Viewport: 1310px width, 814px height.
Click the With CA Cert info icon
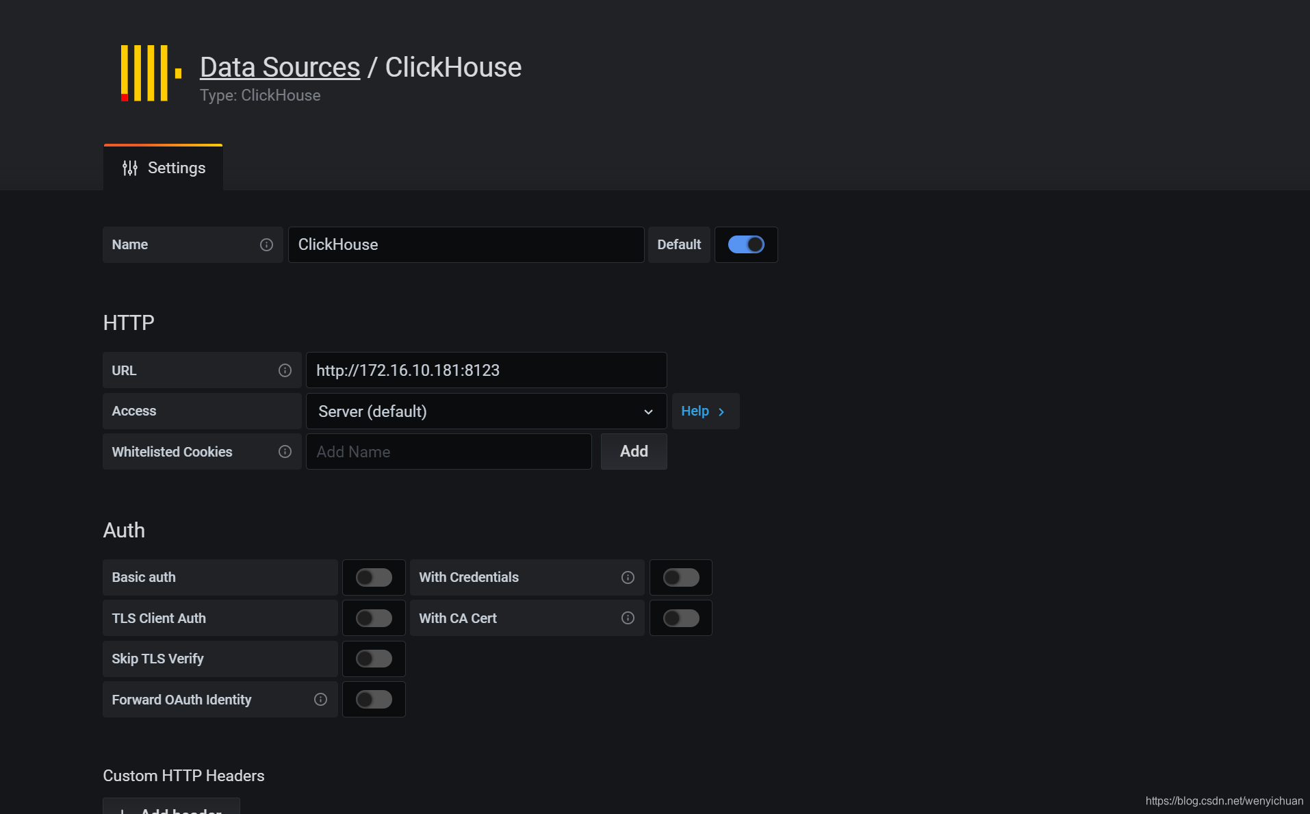628,618
